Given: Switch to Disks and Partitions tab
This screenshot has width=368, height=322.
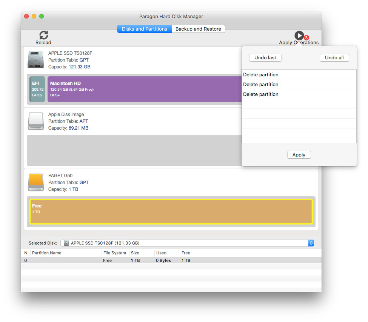Looking at the screenshot, I should (x=145, y=29).
